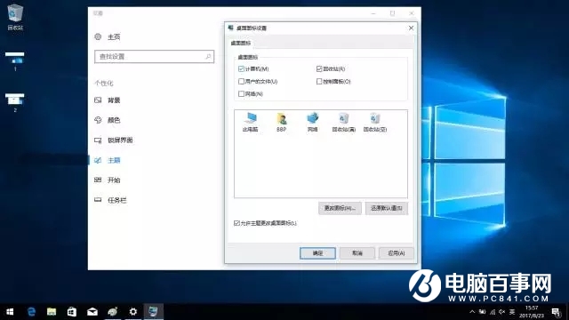Open the 背景 background settings page

(114, 100)
